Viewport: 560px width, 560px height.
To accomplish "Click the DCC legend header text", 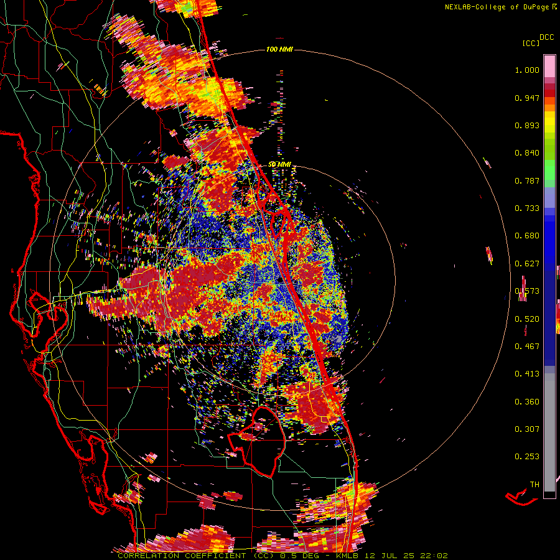I will [x=547, y=37].
